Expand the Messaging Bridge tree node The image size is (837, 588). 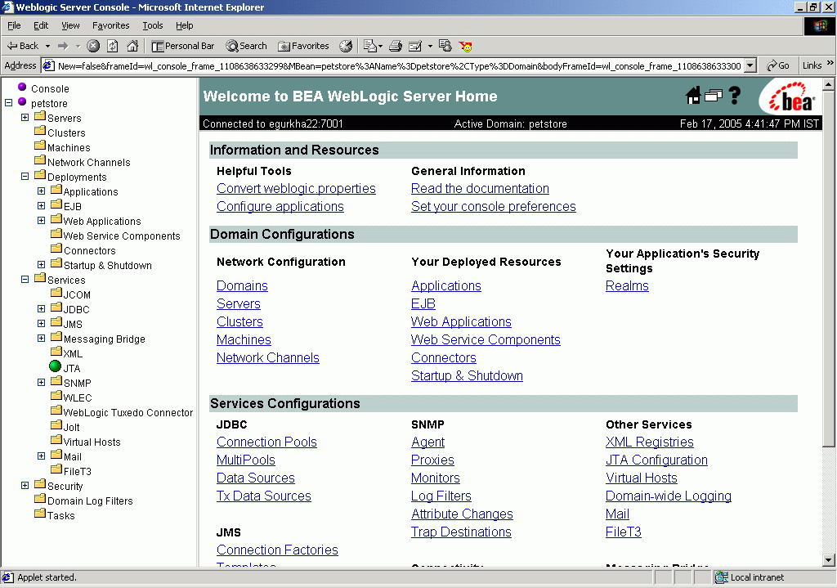41,338
